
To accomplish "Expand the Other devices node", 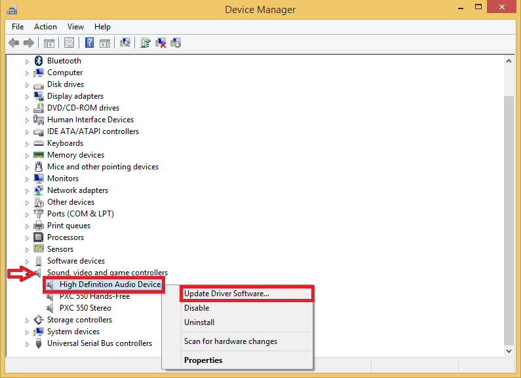I will click(27, 203).
